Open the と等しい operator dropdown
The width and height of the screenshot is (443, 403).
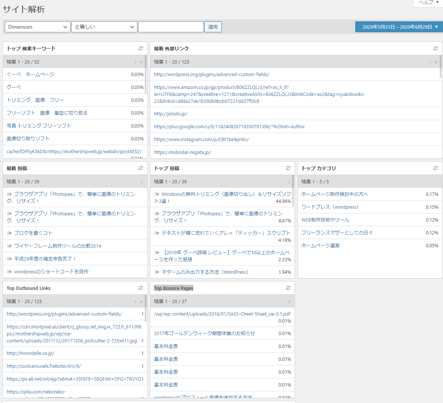(x=104, y=27)
